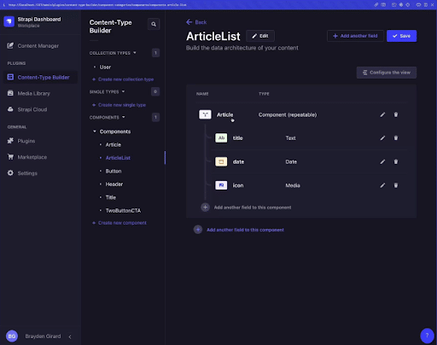This screenshot has width=437, height=345.
Task: Open the search icon in Content-Type Builder
Action: point(154,24)
